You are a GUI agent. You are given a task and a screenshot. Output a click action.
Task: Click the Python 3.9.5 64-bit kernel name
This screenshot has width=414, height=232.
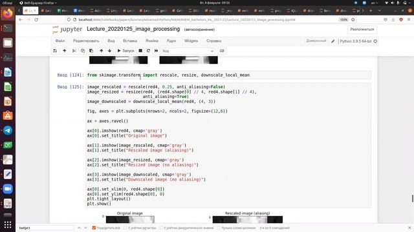tap(355, 41)
